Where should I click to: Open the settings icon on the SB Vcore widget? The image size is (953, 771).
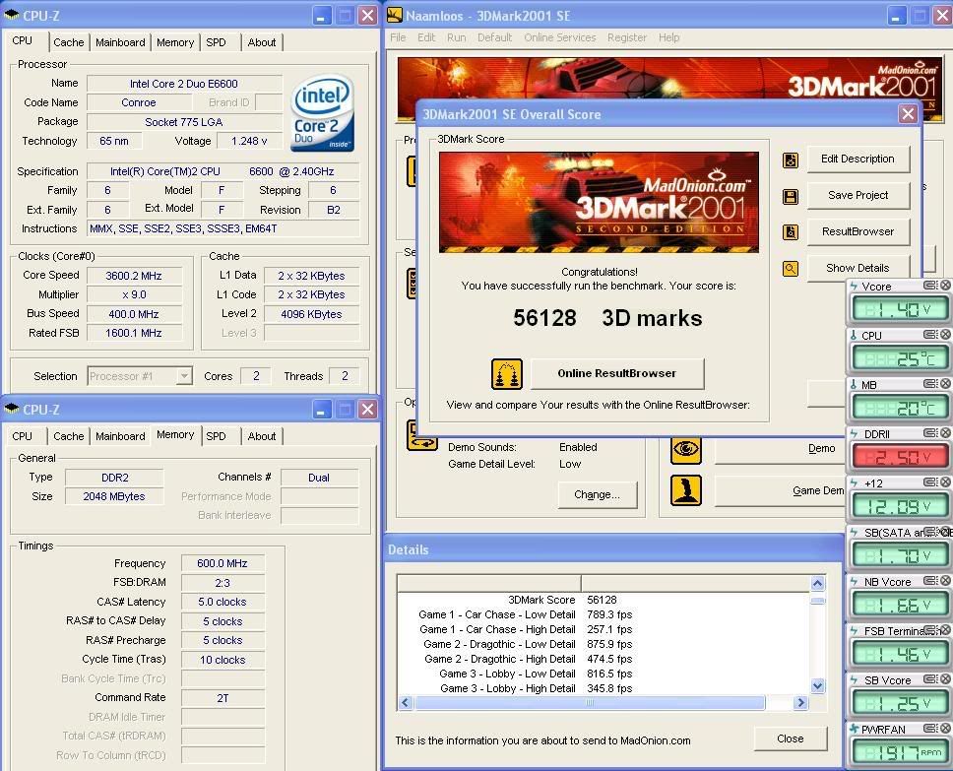pos(930,679)
